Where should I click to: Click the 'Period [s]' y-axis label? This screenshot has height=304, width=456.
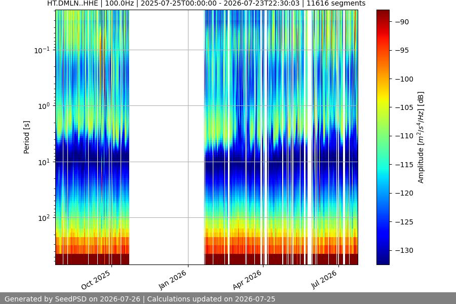click(26, 137)
